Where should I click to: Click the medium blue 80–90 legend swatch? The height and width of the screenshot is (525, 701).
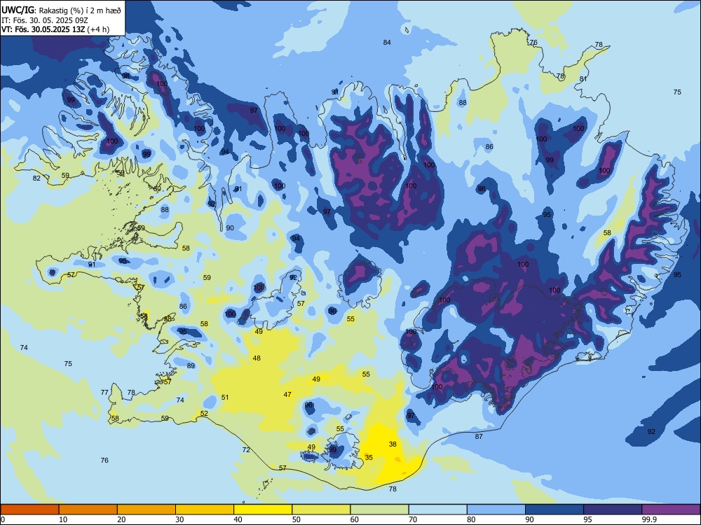coord(496,510)
